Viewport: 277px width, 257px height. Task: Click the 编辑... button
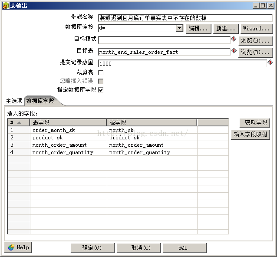click(198, 29)
